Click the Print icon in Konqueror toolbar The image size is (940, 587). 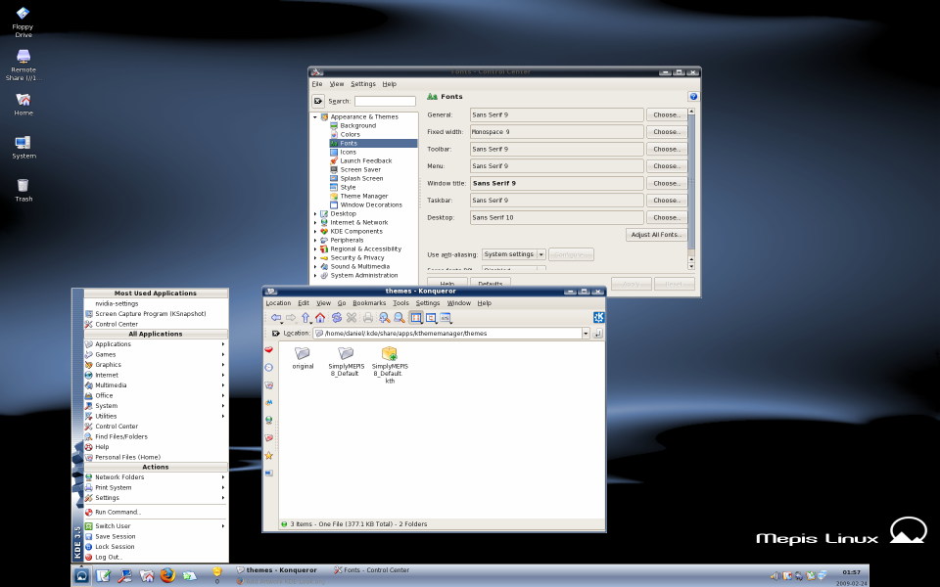(x=368, y=317)
